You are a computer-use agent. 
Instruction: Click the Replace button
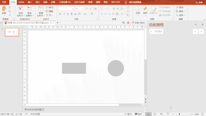(x=180, y=11)
